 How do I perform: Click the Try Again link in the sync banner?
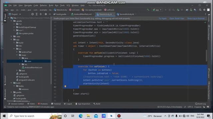[162, 19]
